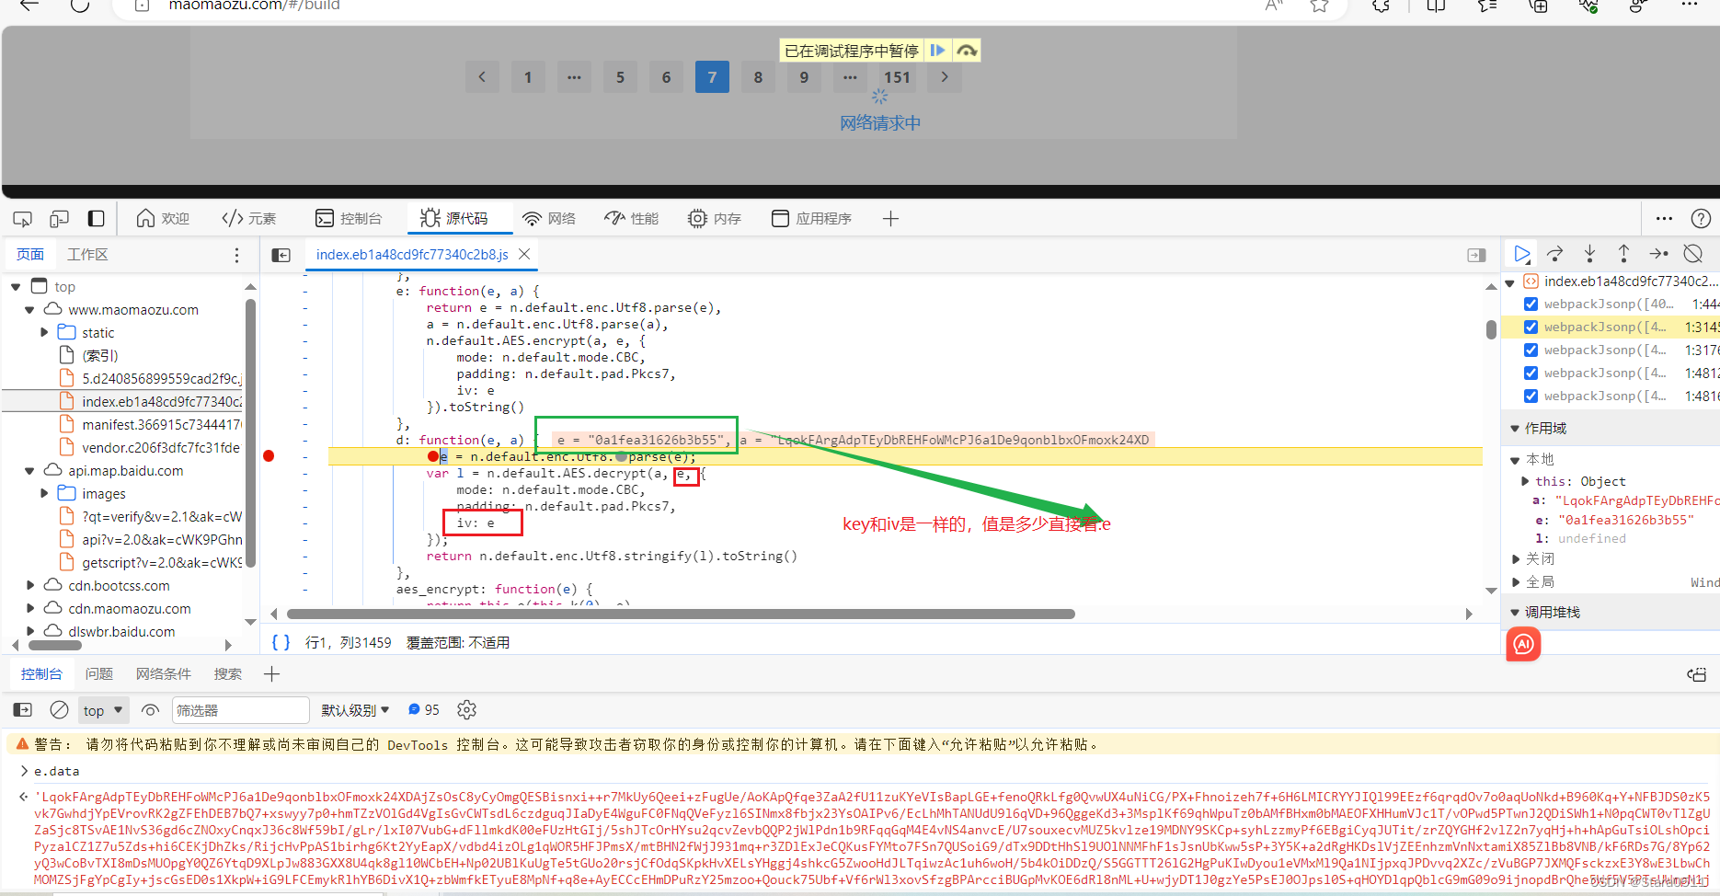The height and width of the screenshot is (896, 1720).
Task: Toggle the webpackJsonp breakpoint at 1:4812
Action: point(1531,373)
